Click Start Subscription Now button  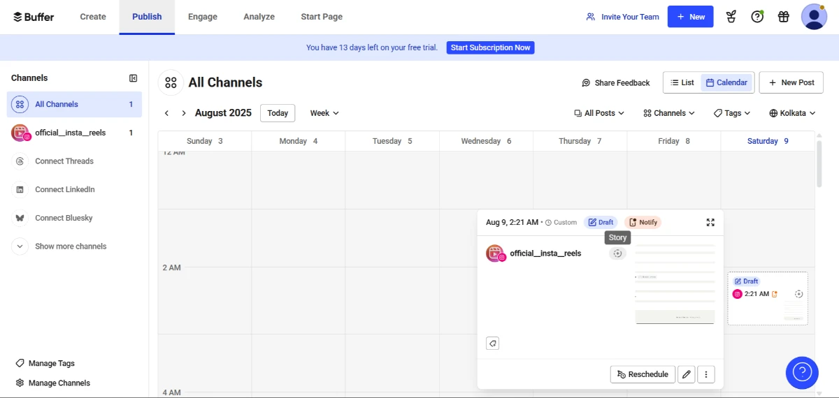[x=491, y=47]
